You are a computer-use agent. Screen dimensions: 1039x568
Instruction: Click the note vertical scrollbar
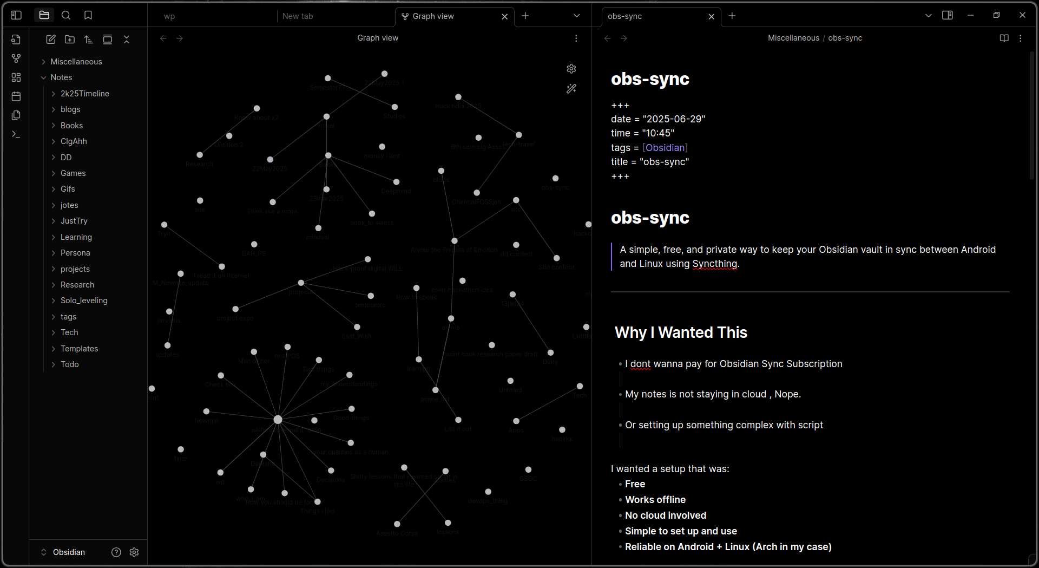click(x=1032, y=116)
